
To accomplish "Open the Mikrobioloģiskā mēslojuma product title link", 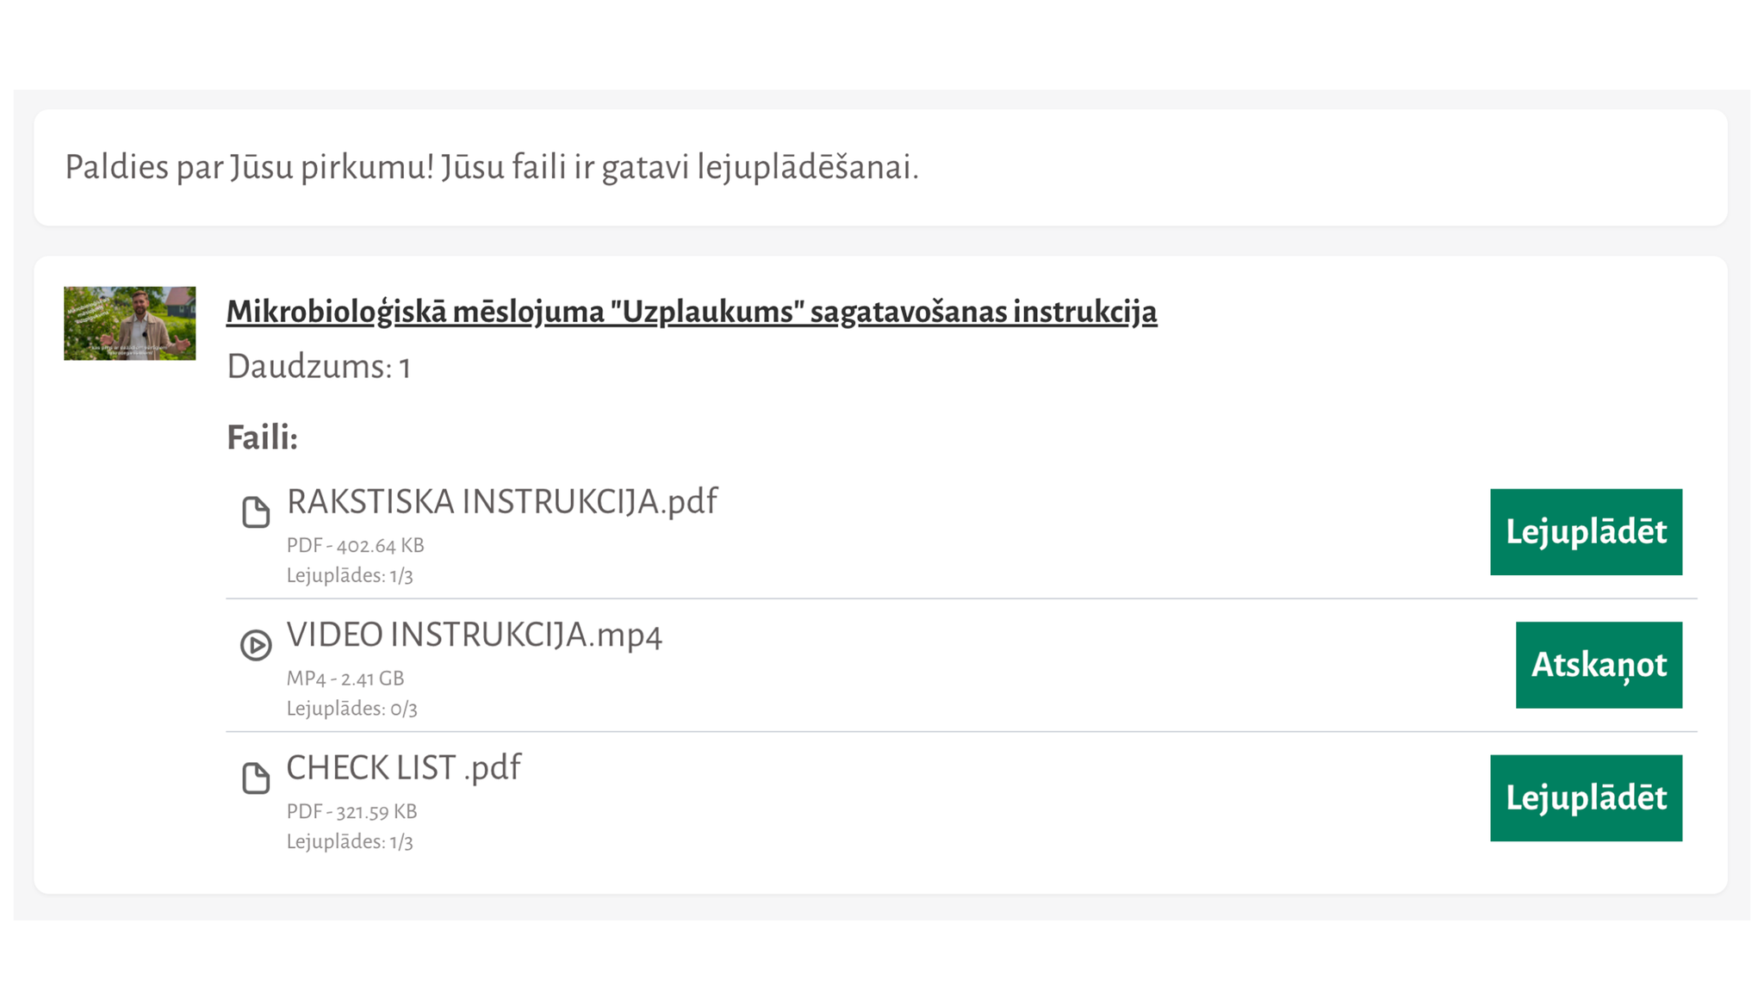I will click(x=692, y=312).
